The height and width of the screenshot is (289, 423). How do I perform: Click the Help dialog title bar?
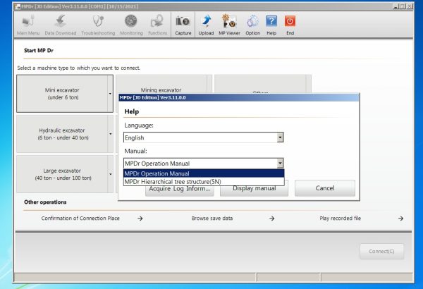239,97
